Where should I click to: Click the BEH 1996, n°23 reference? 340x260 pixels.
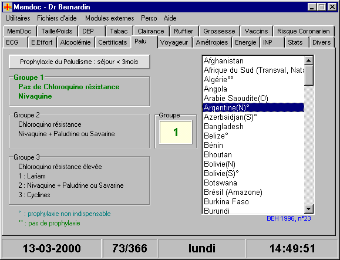[x=288, y=218]
